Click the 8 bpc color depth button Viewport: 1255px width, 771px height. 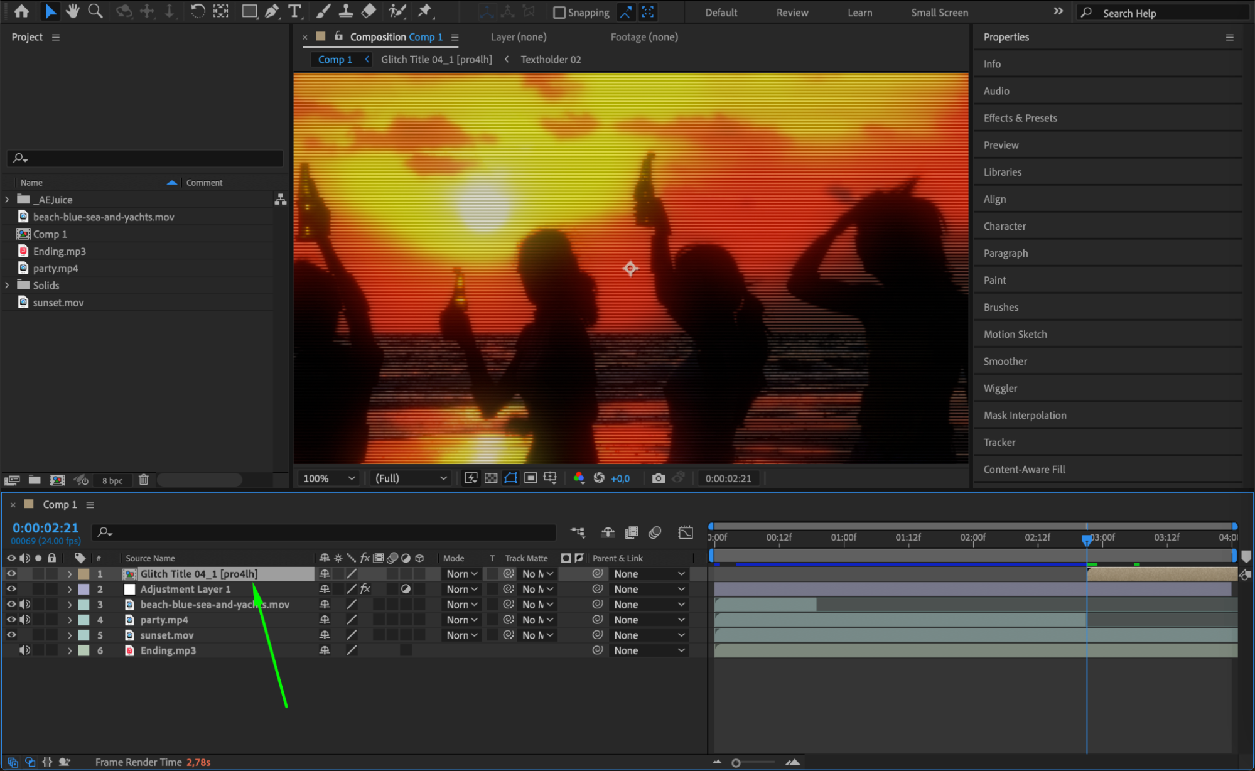[x=112, y=481]
